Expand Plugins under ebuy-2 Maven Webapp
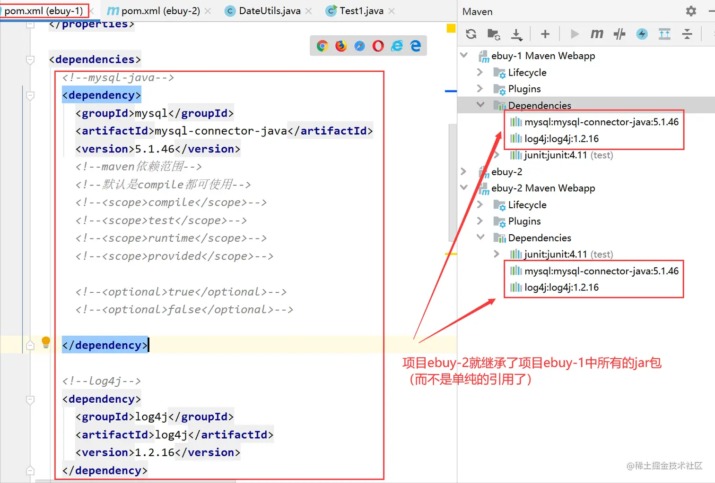The image size is (715, 483). click(480, 220)
